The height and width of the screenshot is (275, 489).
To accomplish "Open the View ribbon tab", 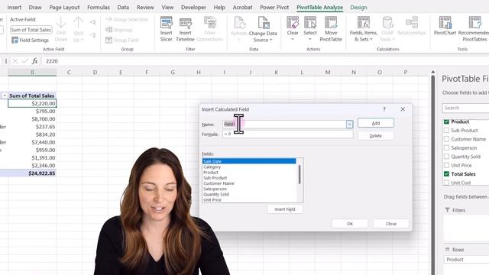I will (167, 7).
